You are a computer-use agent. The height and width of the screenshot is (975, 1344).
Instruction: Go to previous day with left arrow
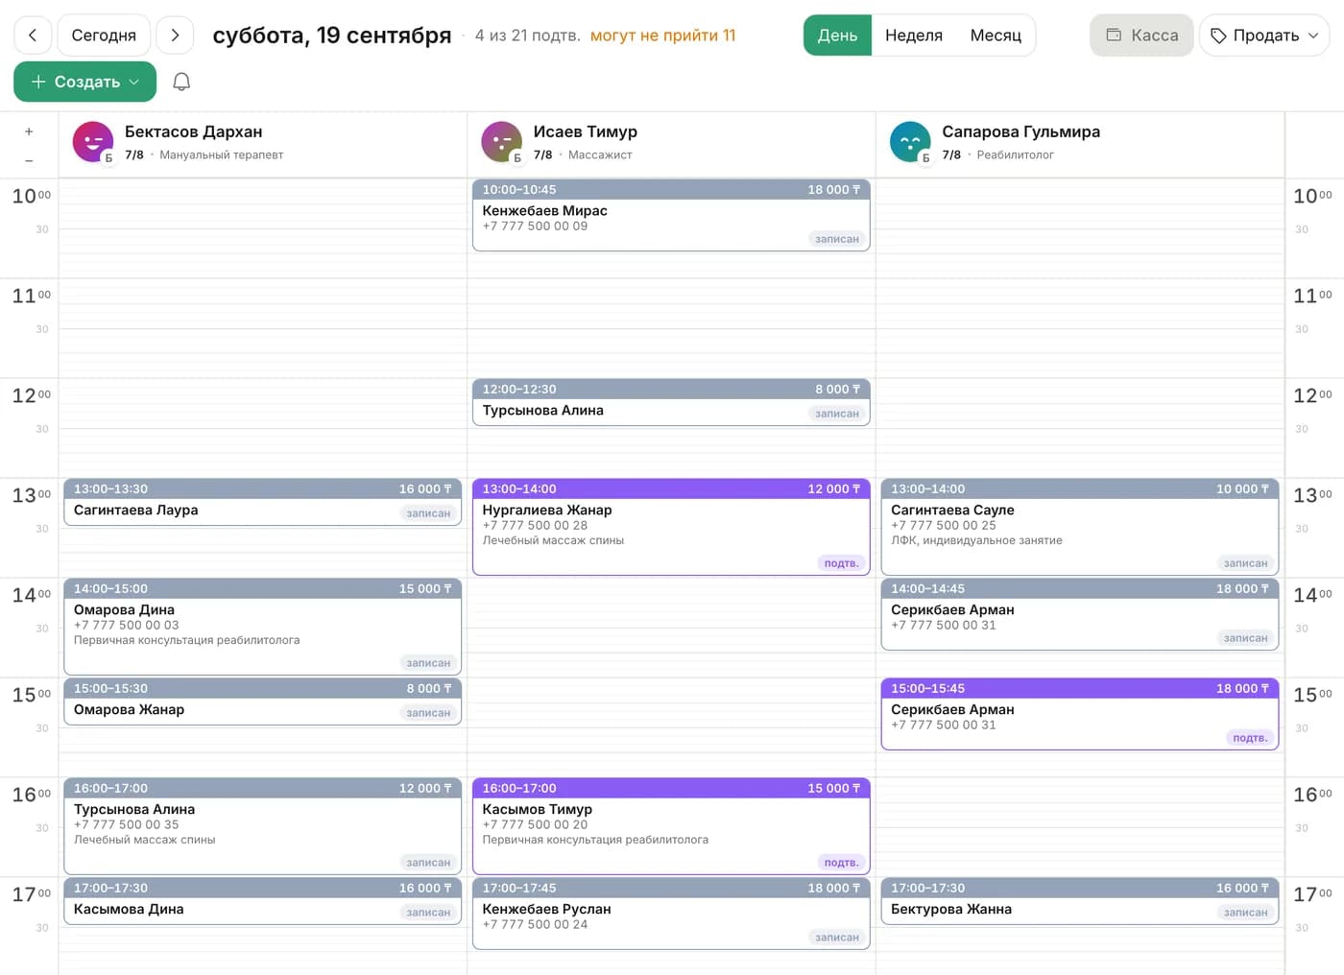33,36
